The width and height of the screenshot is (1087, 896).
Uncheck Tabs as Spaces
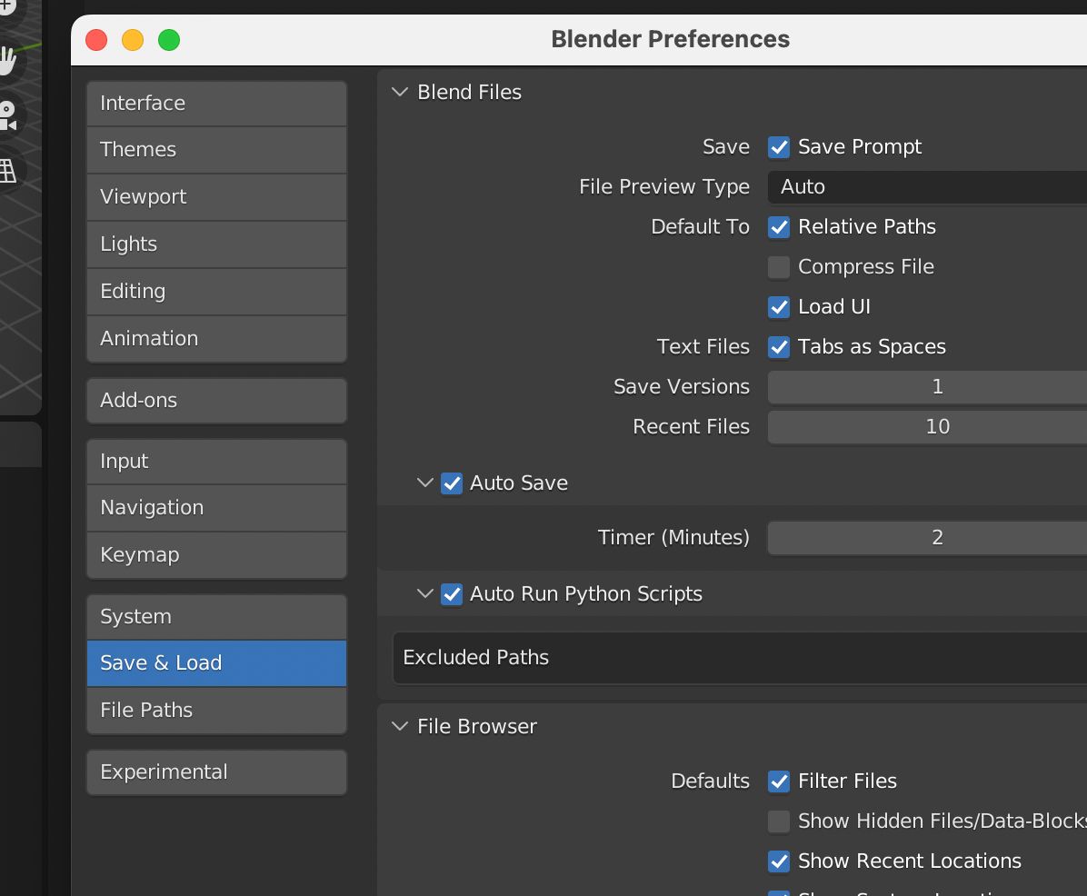pos(779,347)
